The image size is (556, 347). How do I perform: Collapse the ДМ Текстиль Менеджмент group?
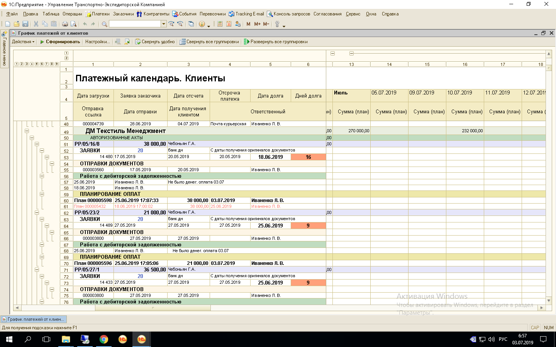tap(27, 131)
